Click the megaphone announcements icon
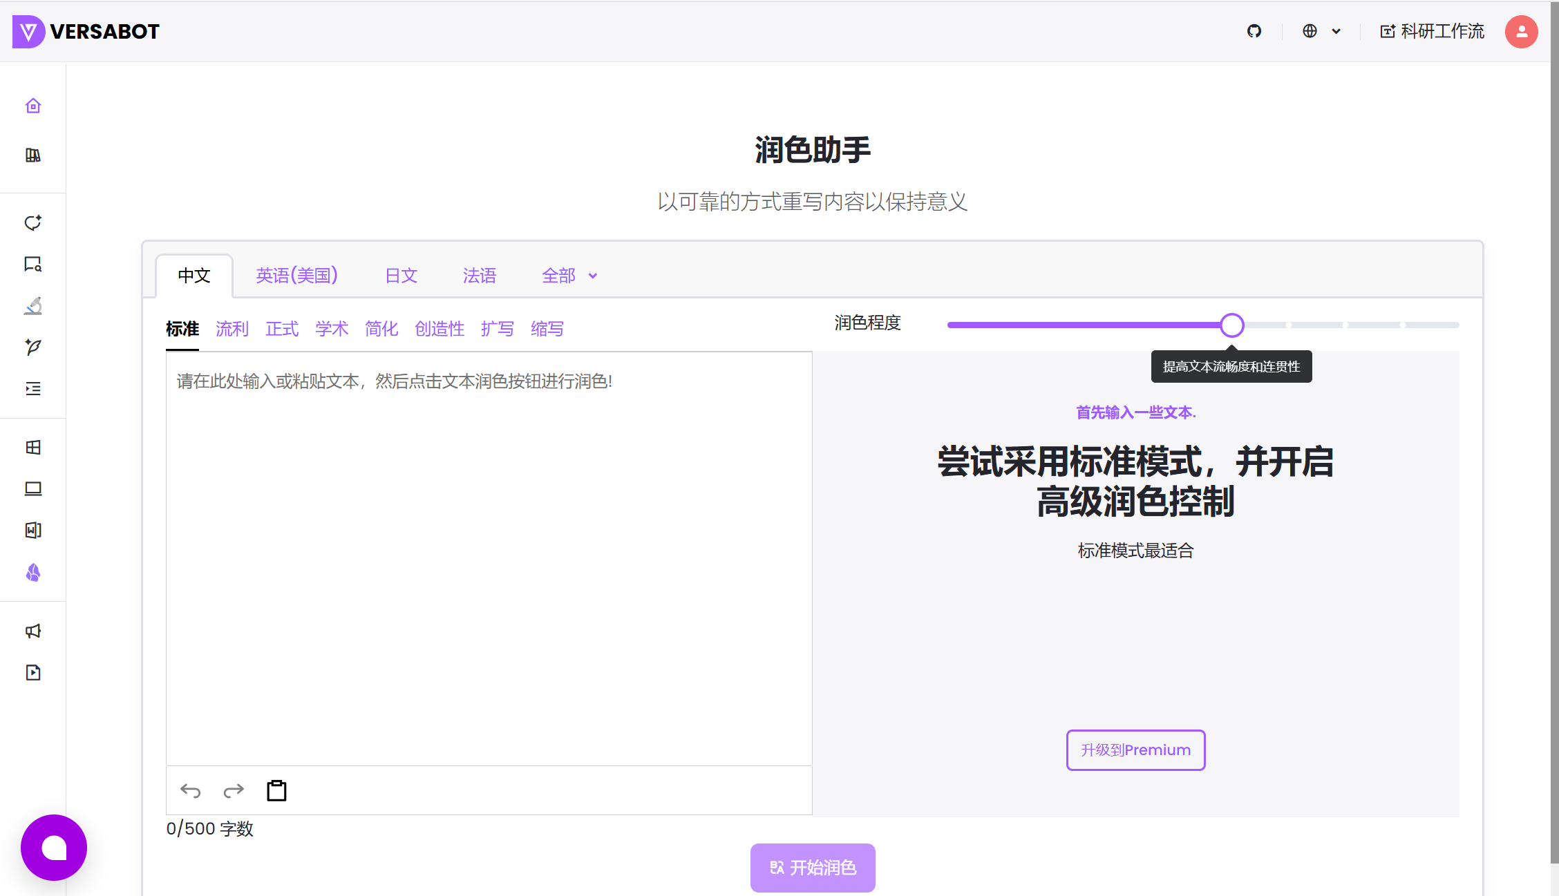 tap(32, 631)
